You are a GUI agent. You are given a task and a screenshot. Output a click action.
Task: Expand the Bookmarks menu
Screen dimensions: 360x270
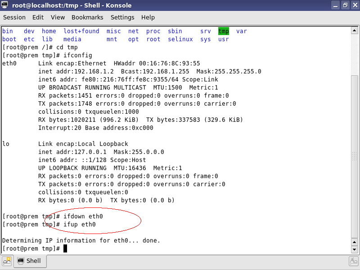point(87,18)
